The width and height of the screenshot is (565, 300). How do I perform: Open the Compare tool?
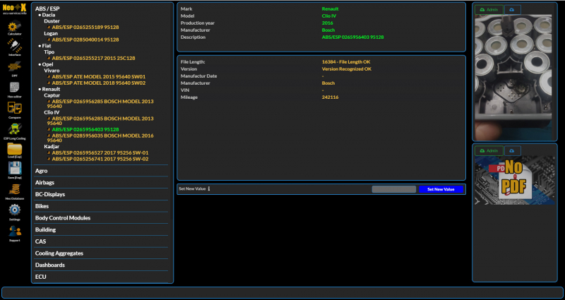click(14, 108)
